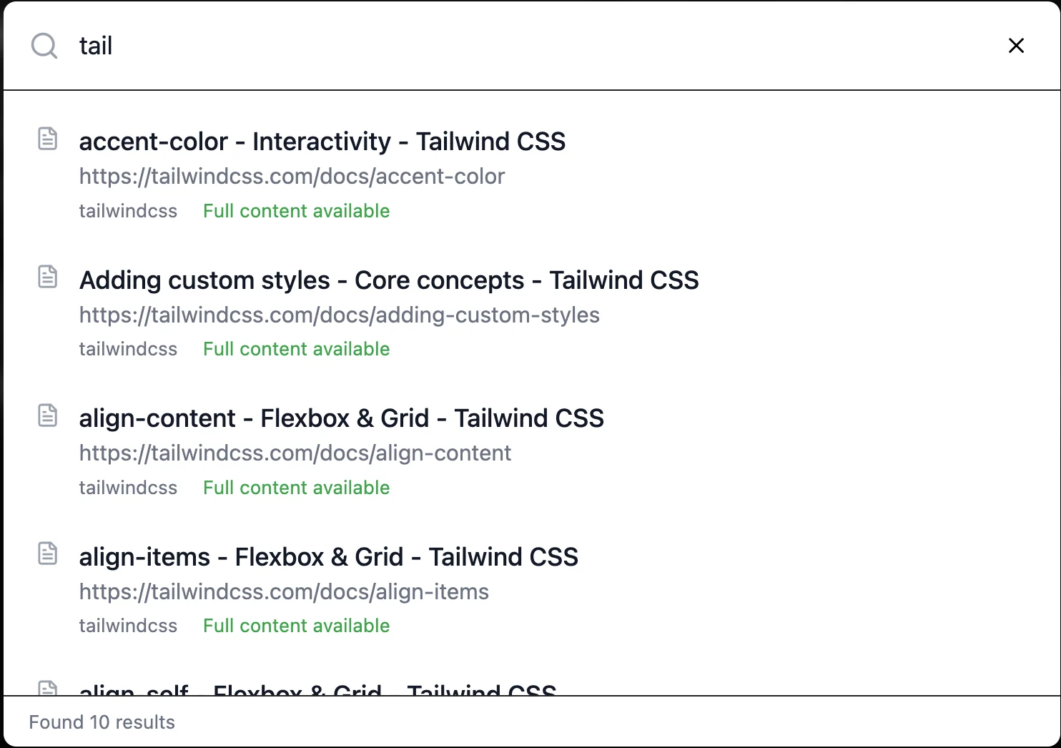Click the magnifying glass search icon
The height and width of the screenshot is (748, 1061).
coord(44,46)
